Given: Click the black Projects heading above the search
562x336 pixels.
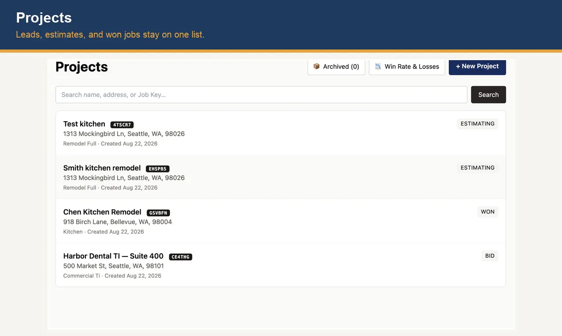Looking at the screenshot, I should (81, 67).
